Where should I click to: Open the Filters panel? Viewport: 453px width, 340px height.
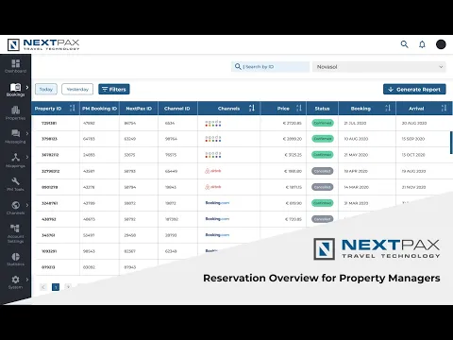(x=114, y=90)
